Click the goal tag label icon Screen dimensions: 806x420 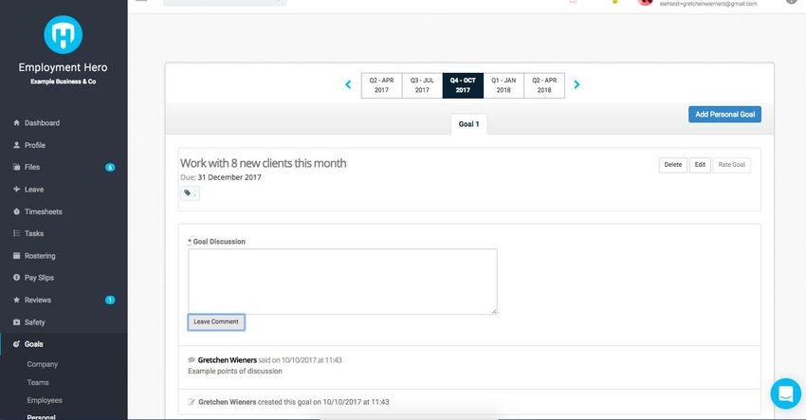[x=190, y=193]
